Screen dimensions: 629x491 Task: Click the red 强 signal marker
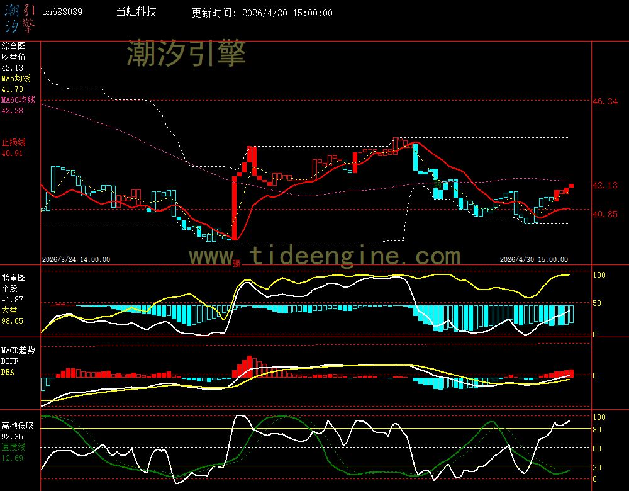click(237, 263)
